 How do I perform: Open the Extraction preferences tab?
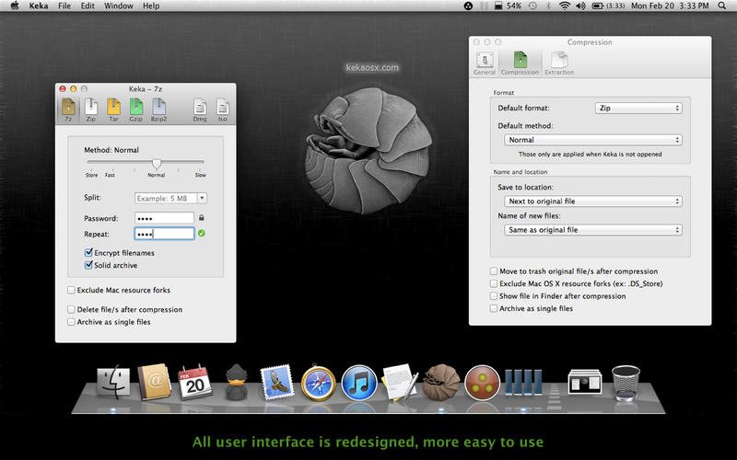(559, 63)
